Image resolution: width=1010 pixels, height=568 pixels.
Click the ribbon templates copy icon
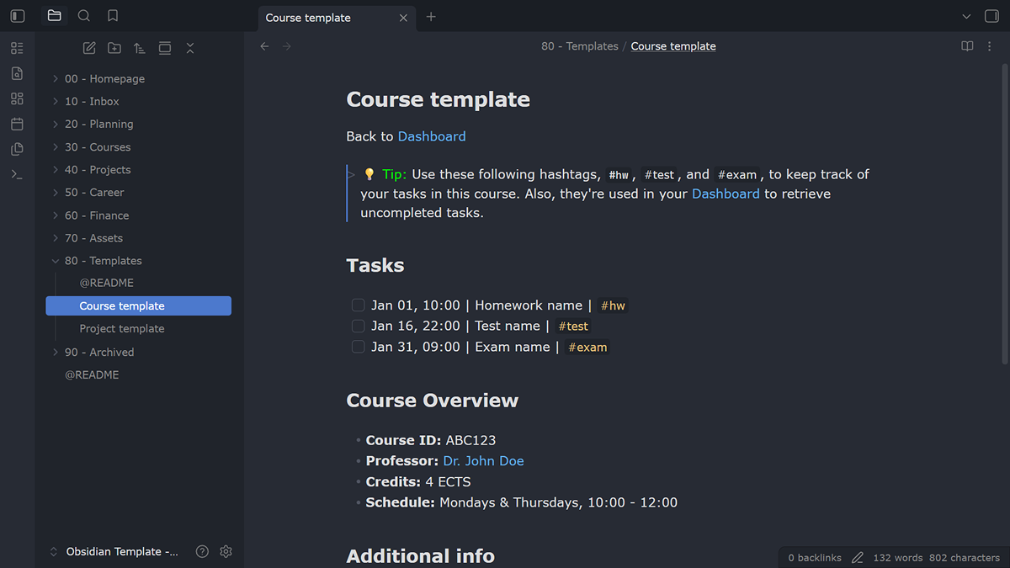point(18,149)
